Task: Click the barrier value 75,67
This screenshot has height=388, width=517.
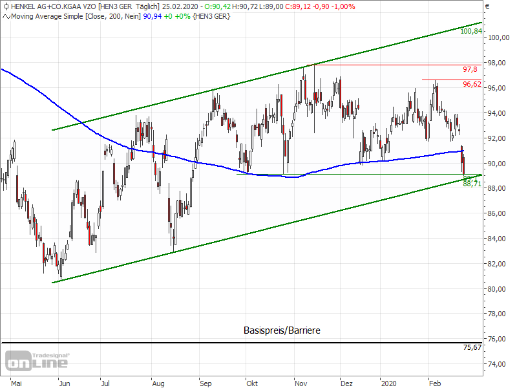Action: click(472, 347)
